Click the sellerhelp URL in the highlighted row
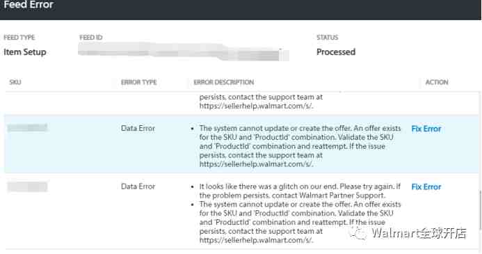 click(x=256, y=164)
